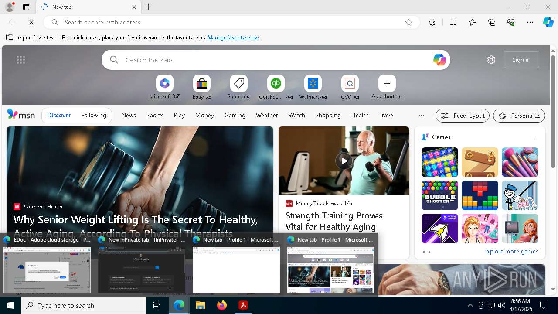Open the Shopping shortcut
This screenshot has width=558, height=314.
click(x=238, y=87)
